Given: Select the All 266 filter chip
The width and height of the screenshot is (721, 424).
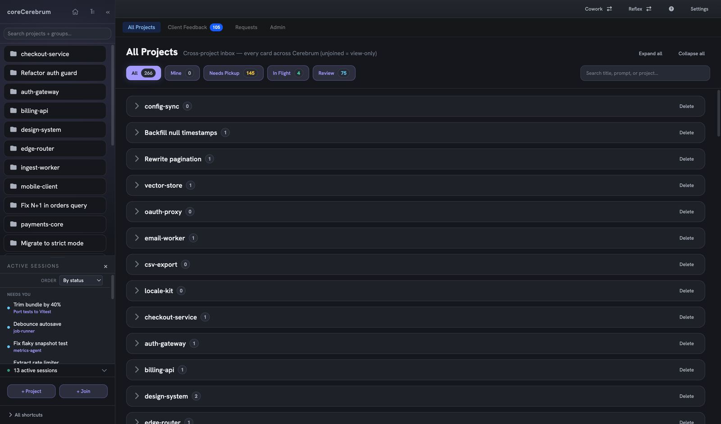Looking at the screenshot, I should [x=143, y=73].
